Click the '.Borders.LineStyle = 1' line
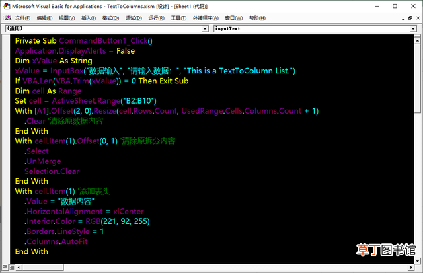Viewport: 423px width, 273px height. click(x=64, y=231)
